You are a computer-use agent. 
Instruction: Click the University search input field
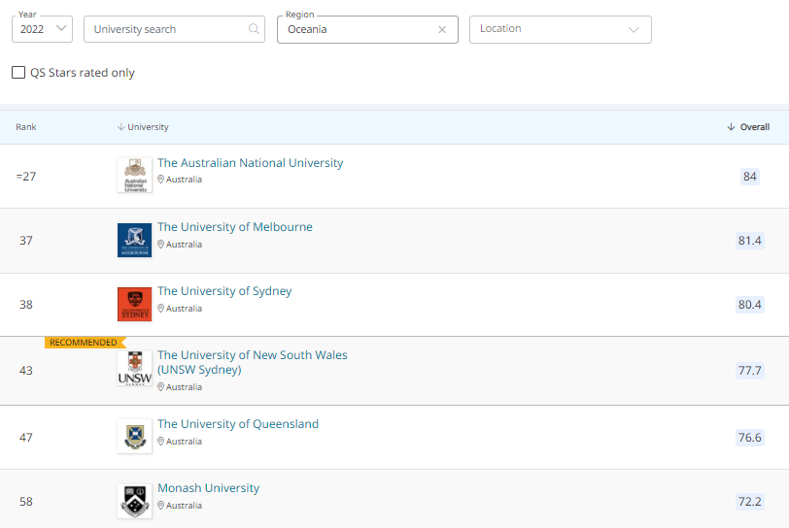165,29
